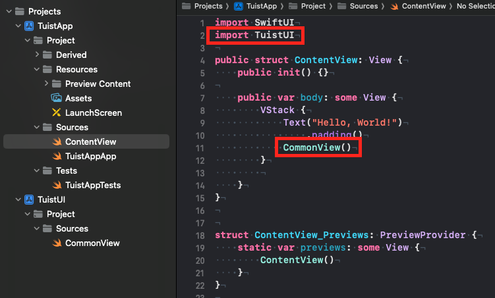This screenshot has width=495, height=298.
Task: Click line number 2 in the gutter
Action: [x=202, y=36]
